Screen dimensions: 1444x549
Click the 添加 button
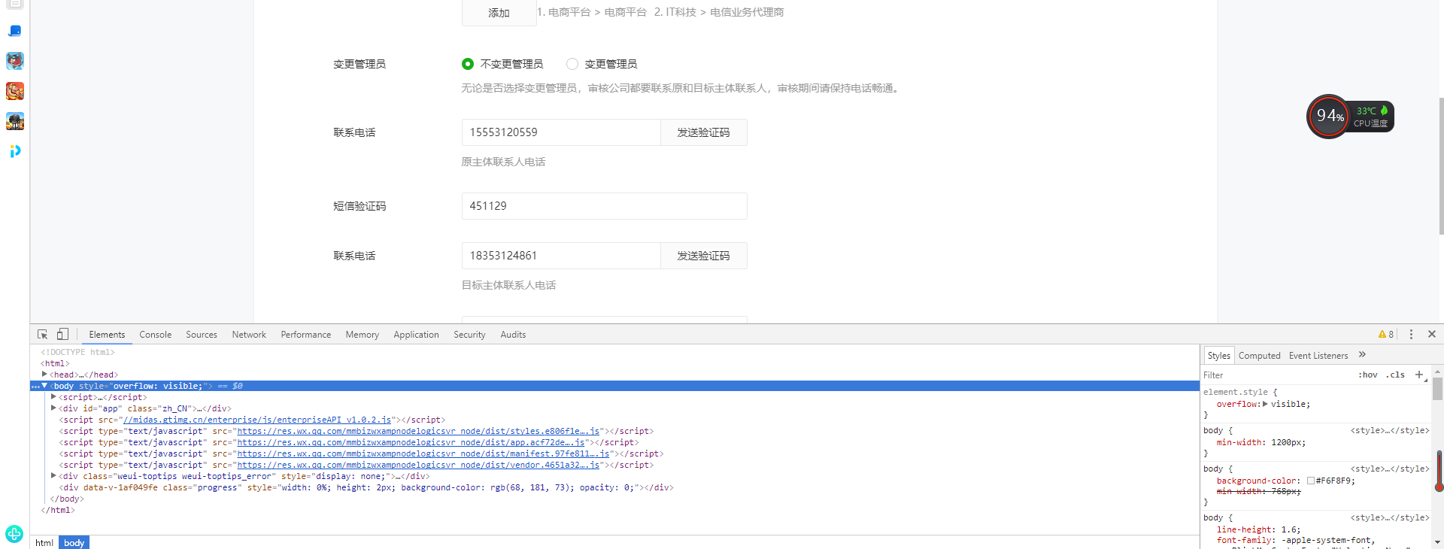click(x=499, y=13)
